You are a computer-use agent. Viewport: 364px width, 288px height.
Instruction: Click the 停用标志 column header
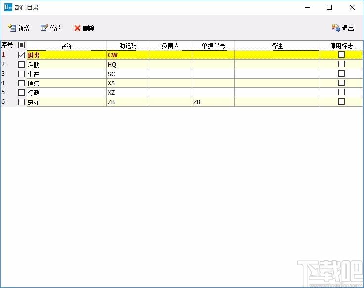pyautogui.click(x=341, y=45)
